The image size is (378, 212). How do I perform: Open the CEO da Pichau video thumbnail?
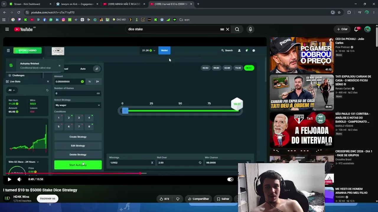[x=302, y=55]
